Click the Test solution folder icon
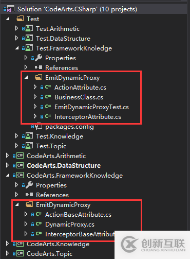190x259 pixels. 20,19
